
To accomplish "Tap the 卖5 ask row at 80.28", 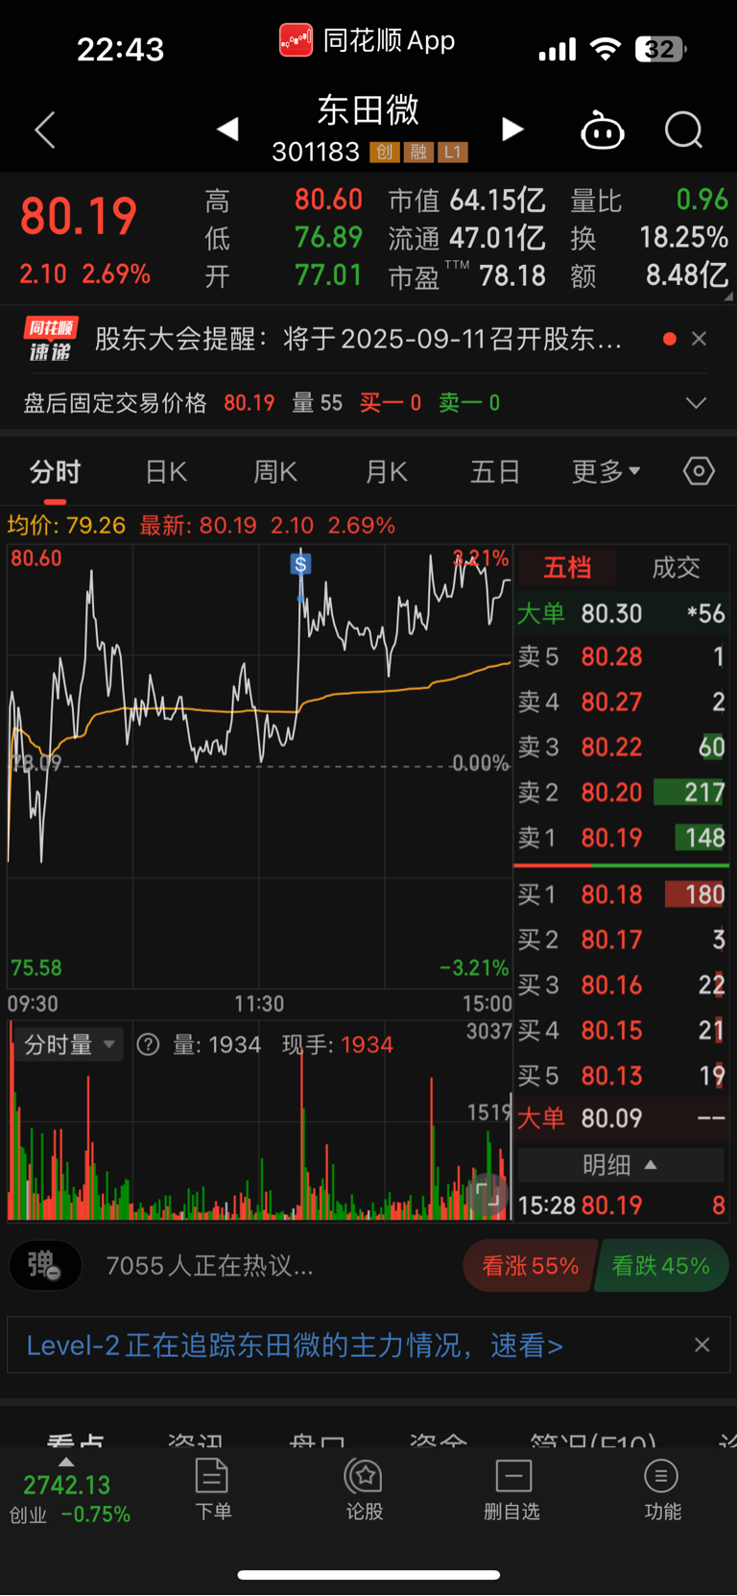I will pyautogui.click(x=622, y=657).
